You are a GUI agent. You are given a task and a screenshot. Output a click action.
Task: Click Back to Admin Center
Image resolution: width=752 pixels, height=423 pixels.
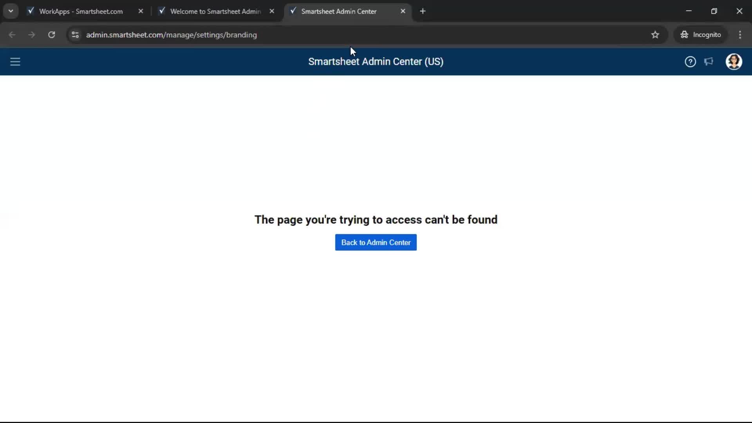click(x=376, y=242)
